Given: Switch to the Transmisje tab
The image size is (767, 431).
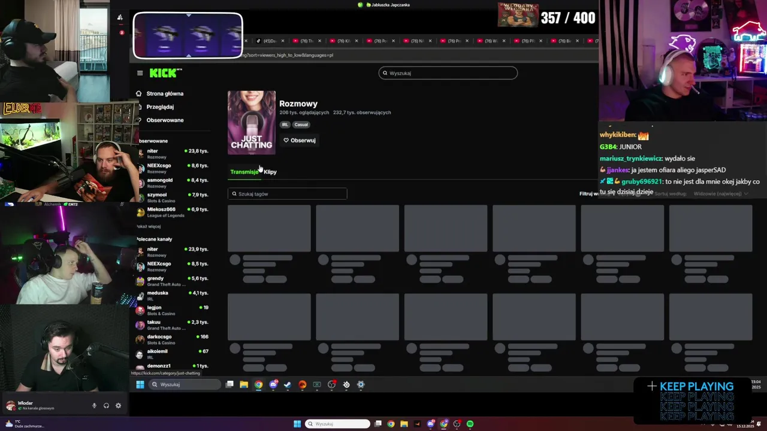Looking at the screenshot, I should point(244,172).
